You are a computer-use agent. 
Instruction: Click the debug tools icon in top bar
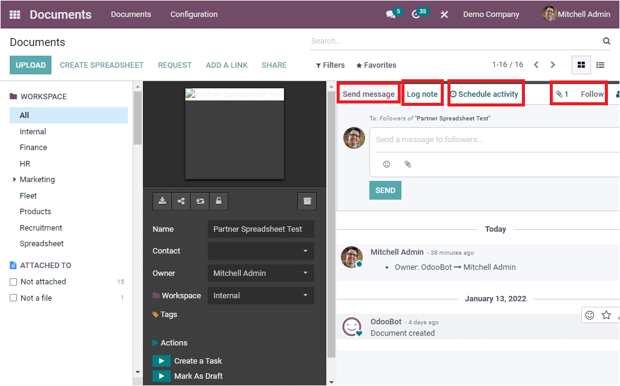click(444, 15)
